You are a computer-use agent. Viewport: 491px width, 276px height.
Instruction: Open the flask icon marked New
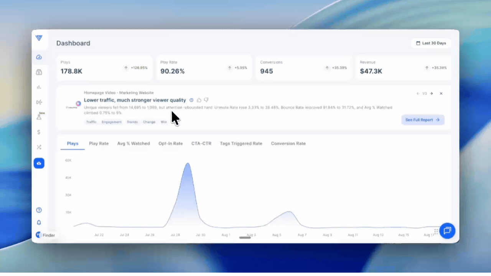pyautogui.click(x=39, y=117)
